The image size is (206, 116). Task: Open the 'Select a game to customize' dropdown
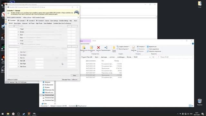pos(51,17)
